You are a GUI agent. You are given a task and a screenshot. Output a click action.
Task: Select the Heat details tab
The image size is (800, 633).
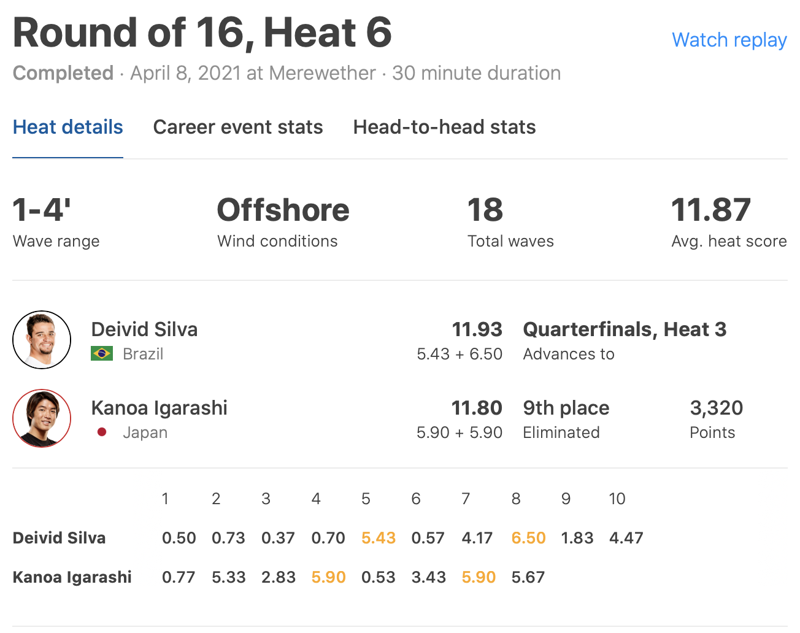67,127
